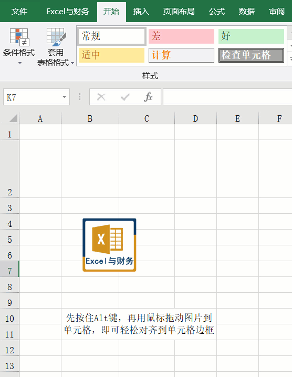The image size is (292, 377).
Task: Apply the 差 cell style
Action: (181, 36)
